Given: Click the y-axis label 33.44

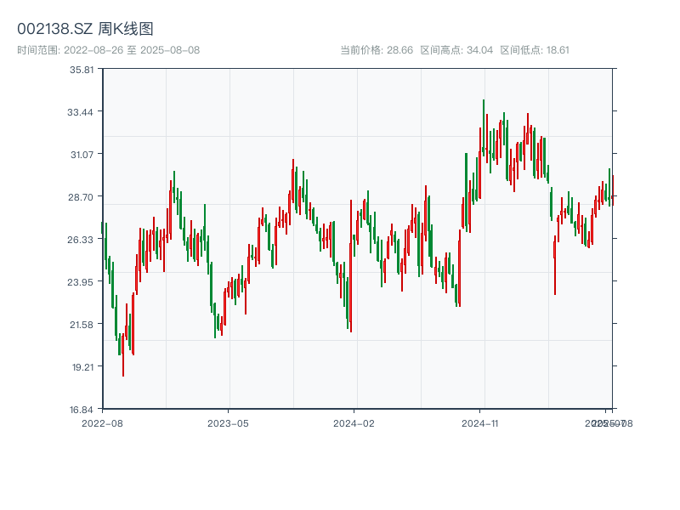Looking at the screenshot, I should coord(80,112).
